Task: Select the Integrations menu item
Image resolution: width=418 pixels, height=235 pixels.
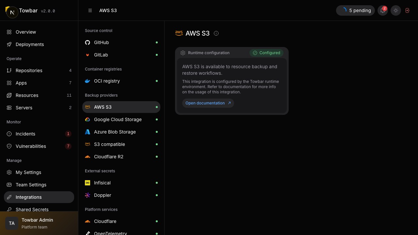Action: tap(39, 197)
